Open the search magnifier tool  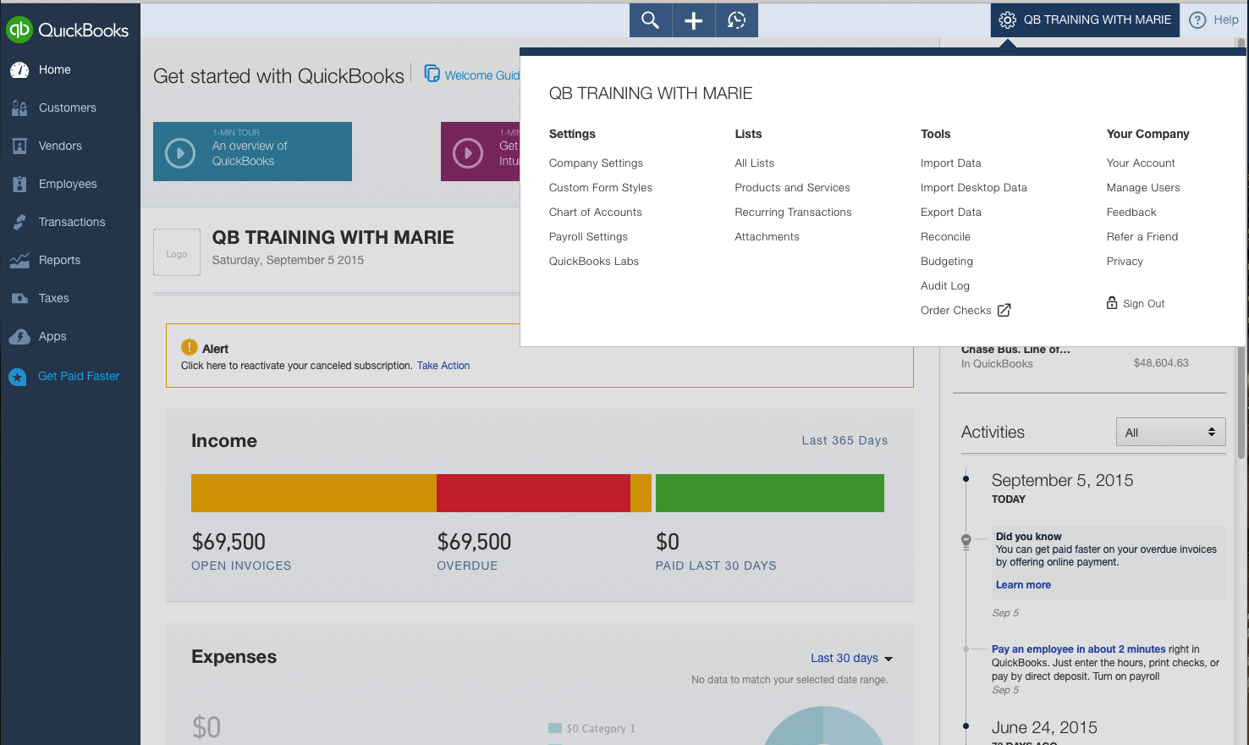coord(650,20)
